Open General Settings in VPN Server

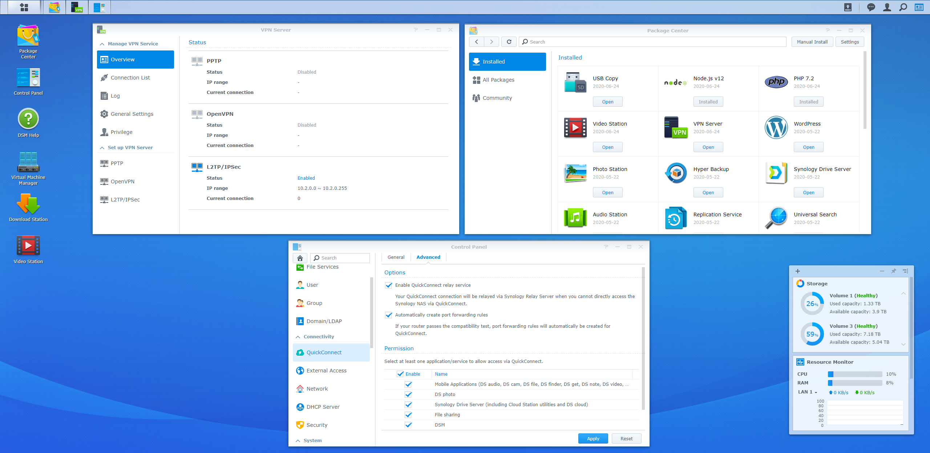coord(136,114)
